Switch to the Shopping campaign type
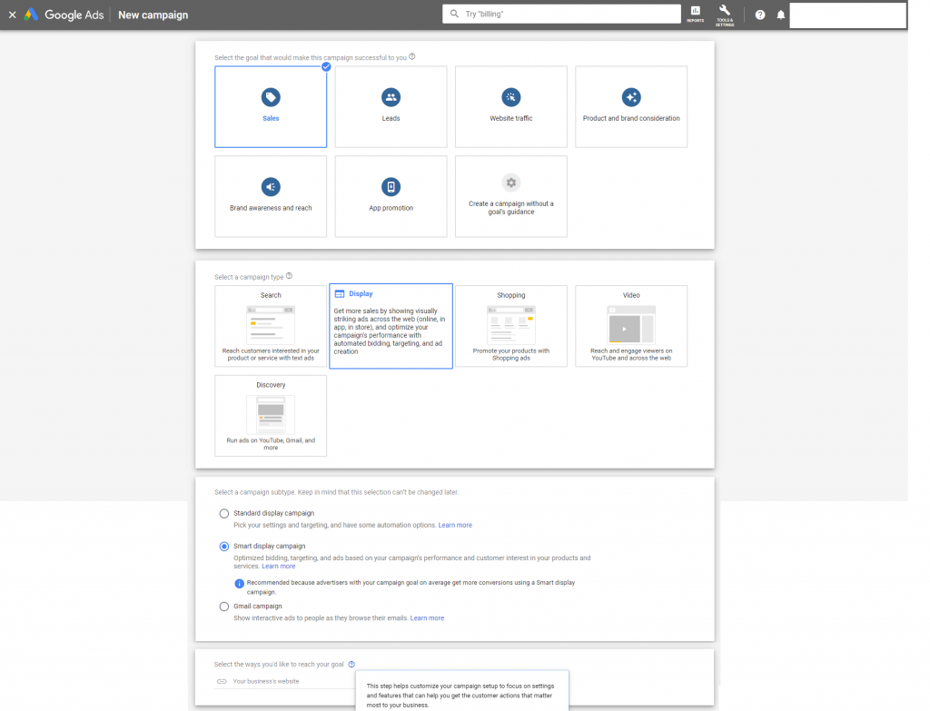The width and height of the screenshot is (930, 711). coord(510,326)
